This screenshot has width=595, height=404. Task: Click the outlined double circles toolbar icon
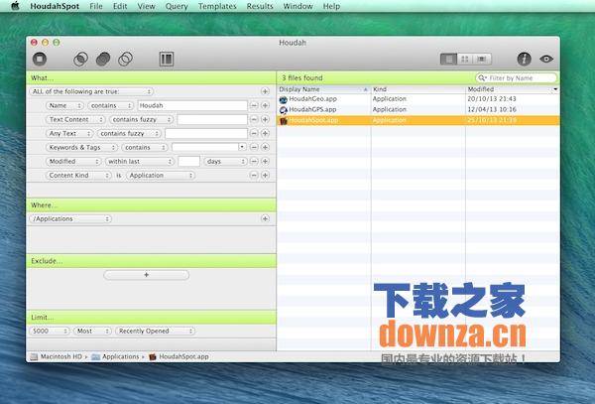tap(125, 59)
